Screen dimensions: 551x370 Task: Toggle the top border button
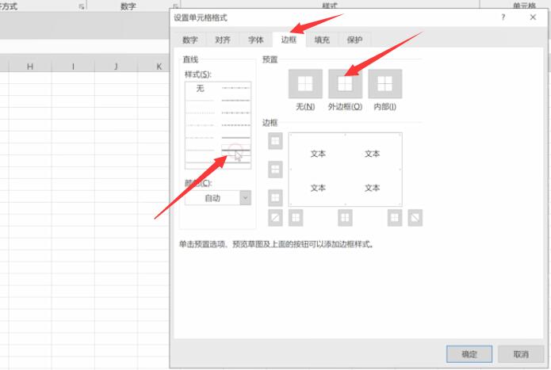275,141
